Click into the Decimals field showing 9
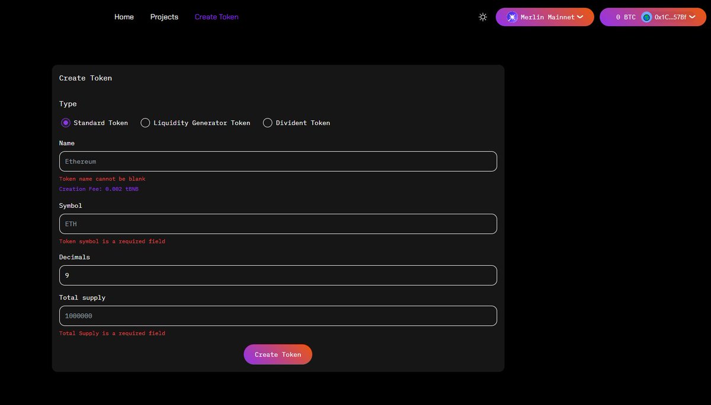Screen dimensions: 711x405 coord(278,275)
